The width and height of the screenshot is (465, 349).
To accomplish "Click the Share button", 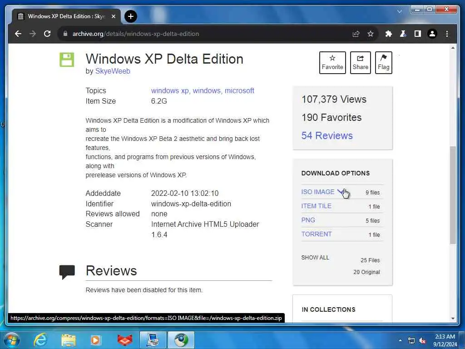I will click(360, 63).
